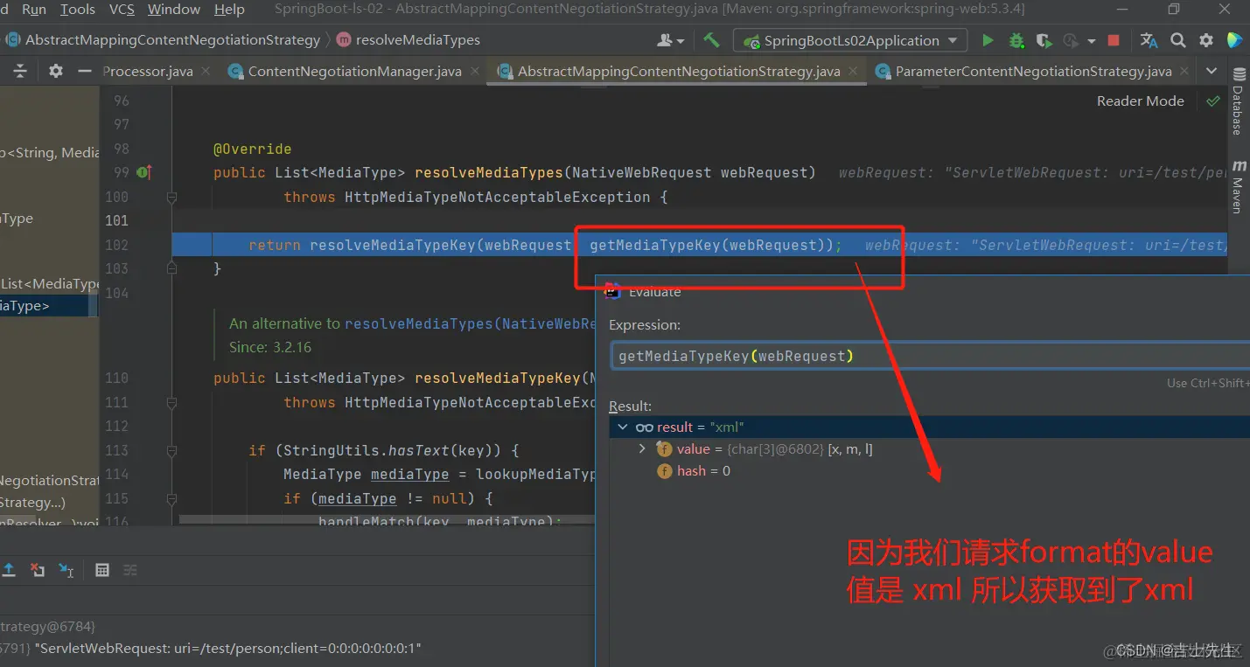
Task: Close the ContentNegotiationManager.java tab
Action: tap(475, 72)
